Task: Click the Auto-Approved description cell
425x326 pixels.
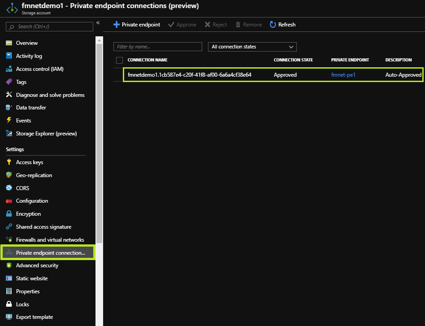Action: [x=403, y=75]
